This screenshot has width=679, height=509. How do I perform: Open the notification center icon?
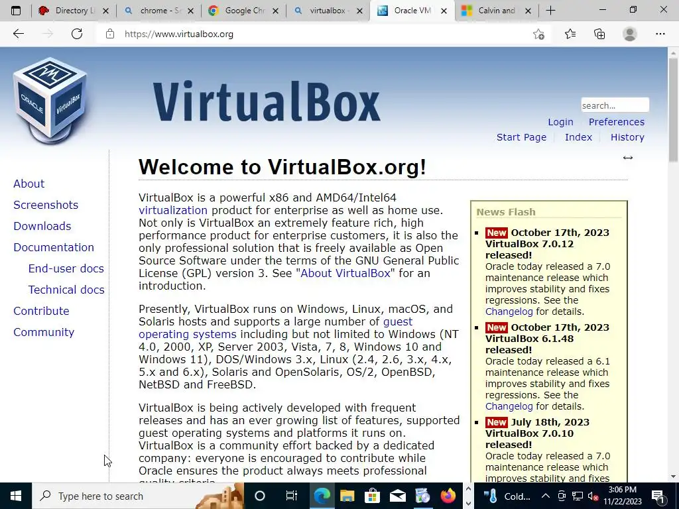pyautogui.click(x=658, y=496)
